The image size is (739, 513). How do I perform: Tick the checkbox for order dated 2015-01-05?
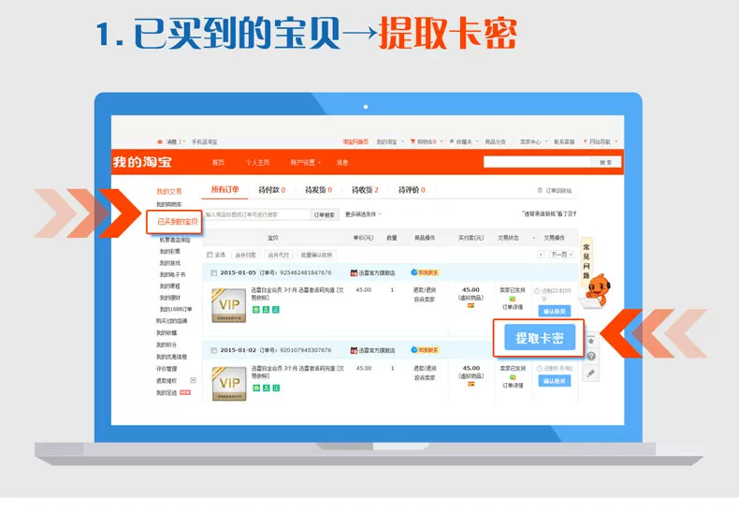213,273
